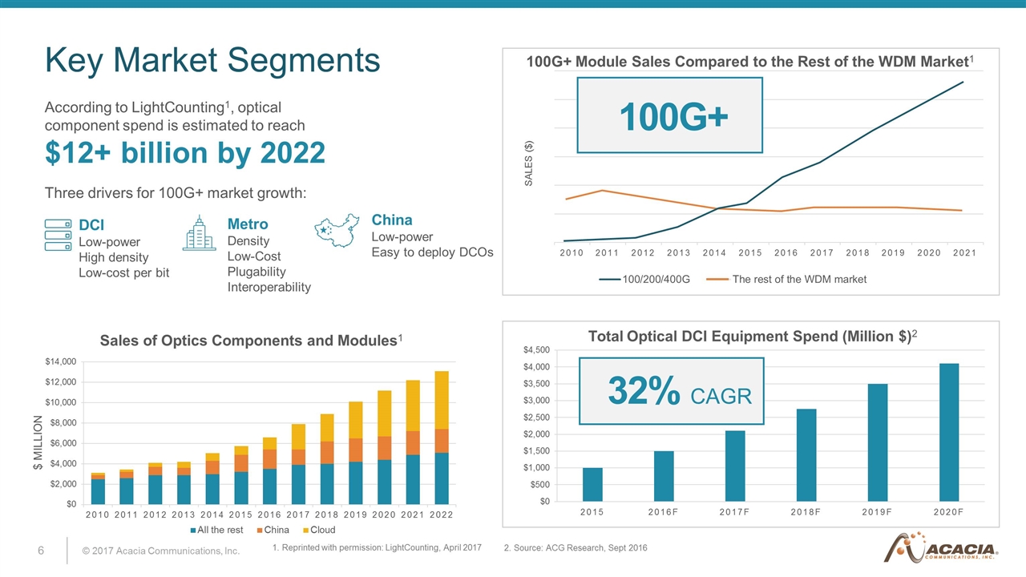The height and width of the screenshot is (577, 1026).
Task: Click the 2020F bar in DCI chart
Action: (x=949, y=433)
